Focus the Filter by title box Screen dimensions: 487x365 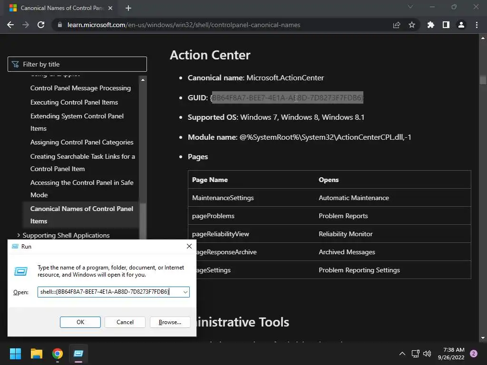(78, 64)
